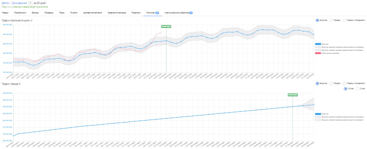Switch to the Товары tab
Viewport: 367px width, 149px height.
pyautogui.click(x=5, y=13)
